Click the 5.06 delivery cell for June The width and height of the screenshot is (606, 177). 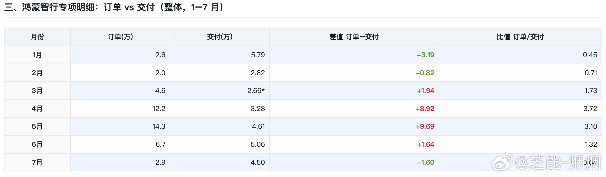pos(258,144)
